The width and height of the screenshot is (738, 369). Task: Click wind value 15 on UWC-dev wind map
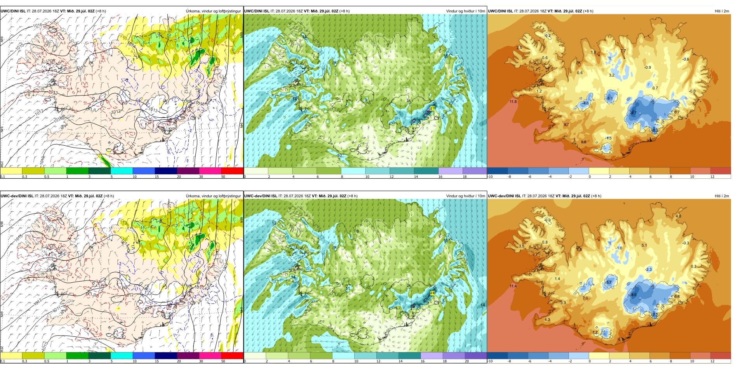click(446, 241)
